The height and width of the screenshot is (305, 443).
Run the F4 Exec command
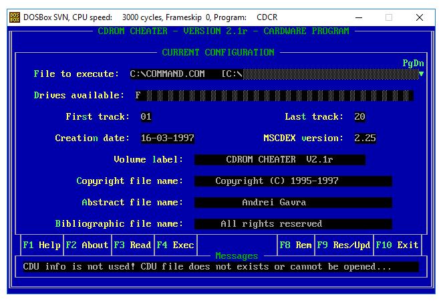(x=175, y=245)
